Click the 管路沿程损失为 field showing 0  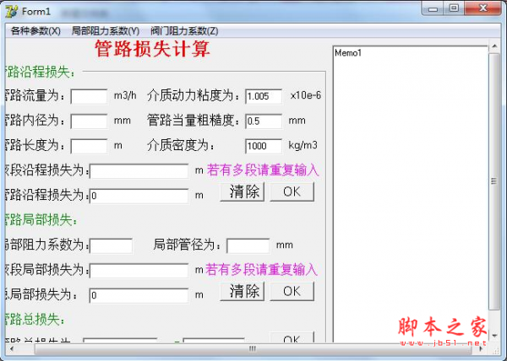point(139,196)
